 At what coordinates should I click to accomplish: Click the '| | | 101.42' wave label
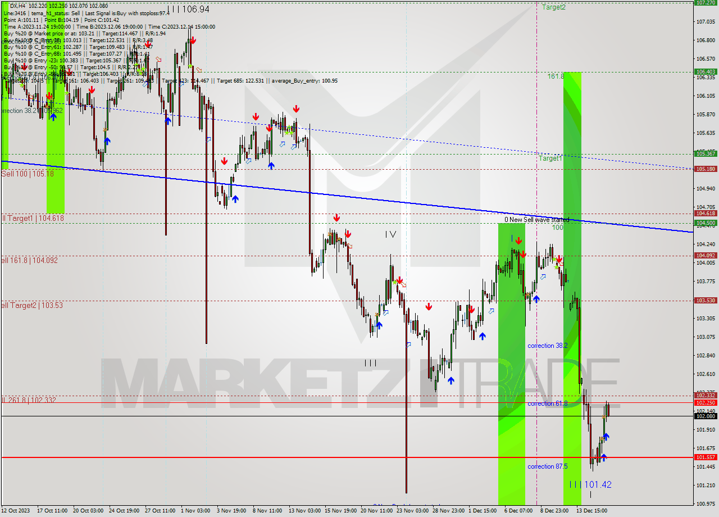[x=590, y=484]
